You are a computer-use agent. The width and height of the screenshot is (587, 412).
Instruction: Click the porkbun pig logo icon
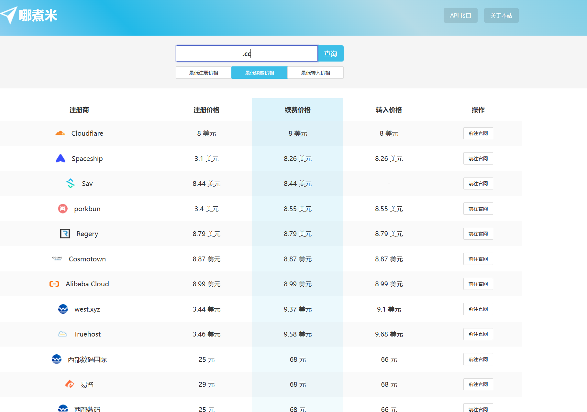pyautogui.click(x=63, y=209)
